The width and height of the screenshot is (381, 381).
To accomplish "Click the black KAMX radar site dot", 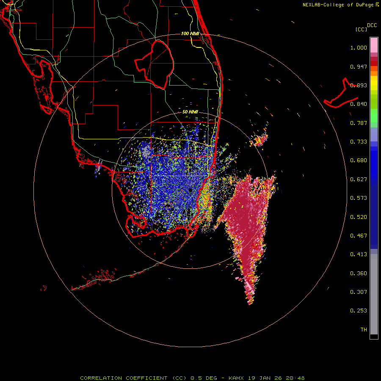I will [x=191, y=190].
